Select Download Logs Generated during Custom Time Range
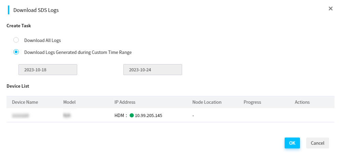Image resolution: width=341 pixels, height=158 pixels. [16, 52]
